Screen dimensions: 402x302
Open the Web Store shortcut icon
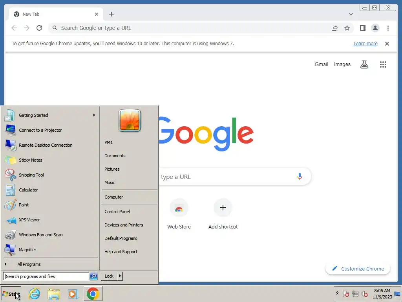[x=179, y=208]
